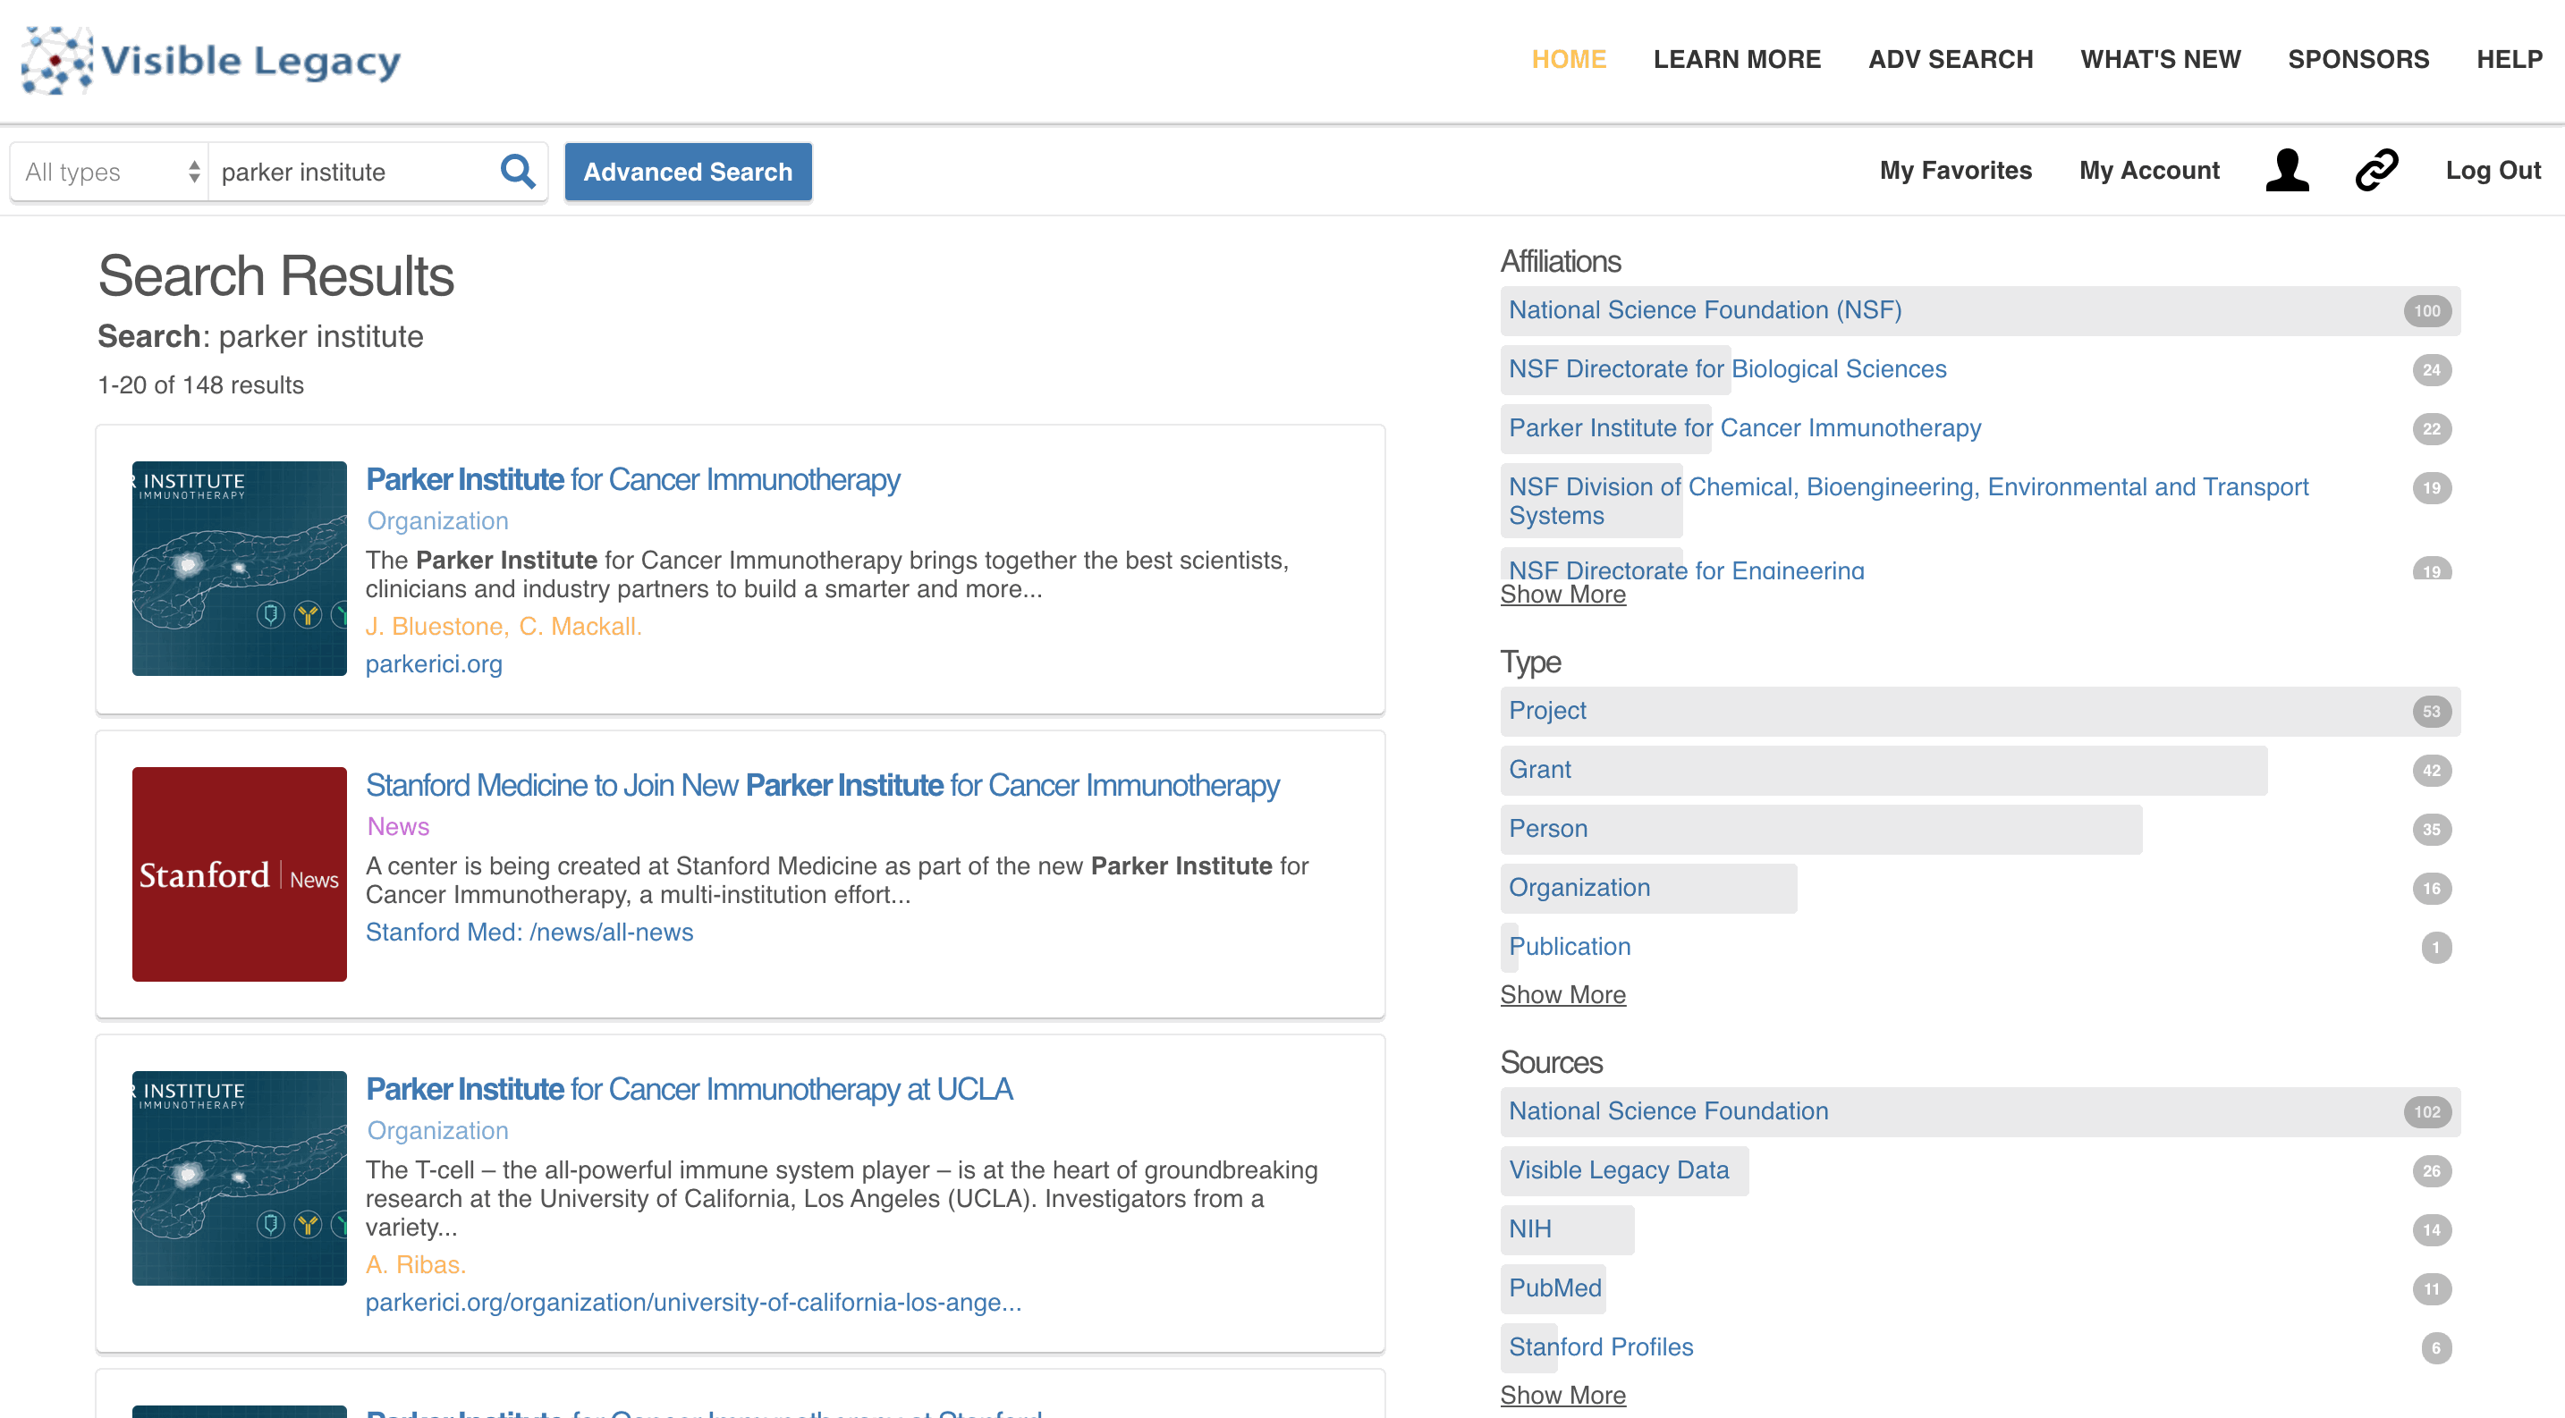This screenshot has width=2565, height=1418.
Task: Click the Visible Legacy logo
Action: click(x=211, y=60)
